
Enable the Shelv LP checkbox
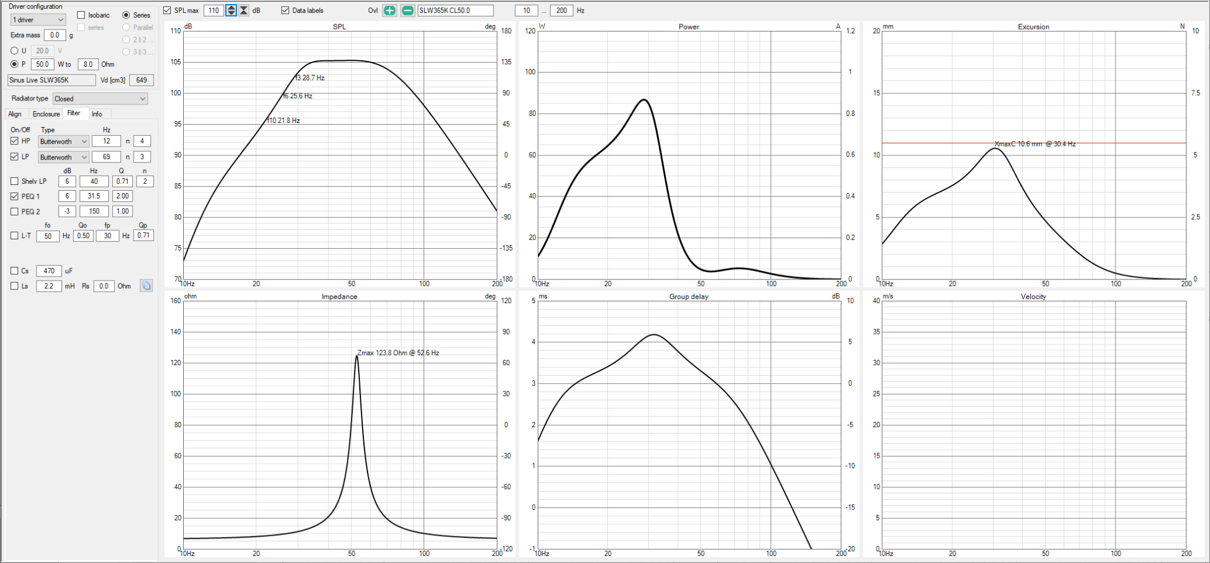15,181
